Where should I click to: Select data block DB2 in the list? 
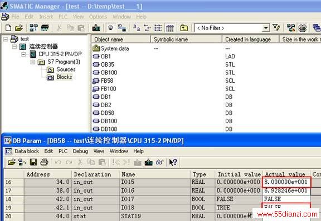102,105
